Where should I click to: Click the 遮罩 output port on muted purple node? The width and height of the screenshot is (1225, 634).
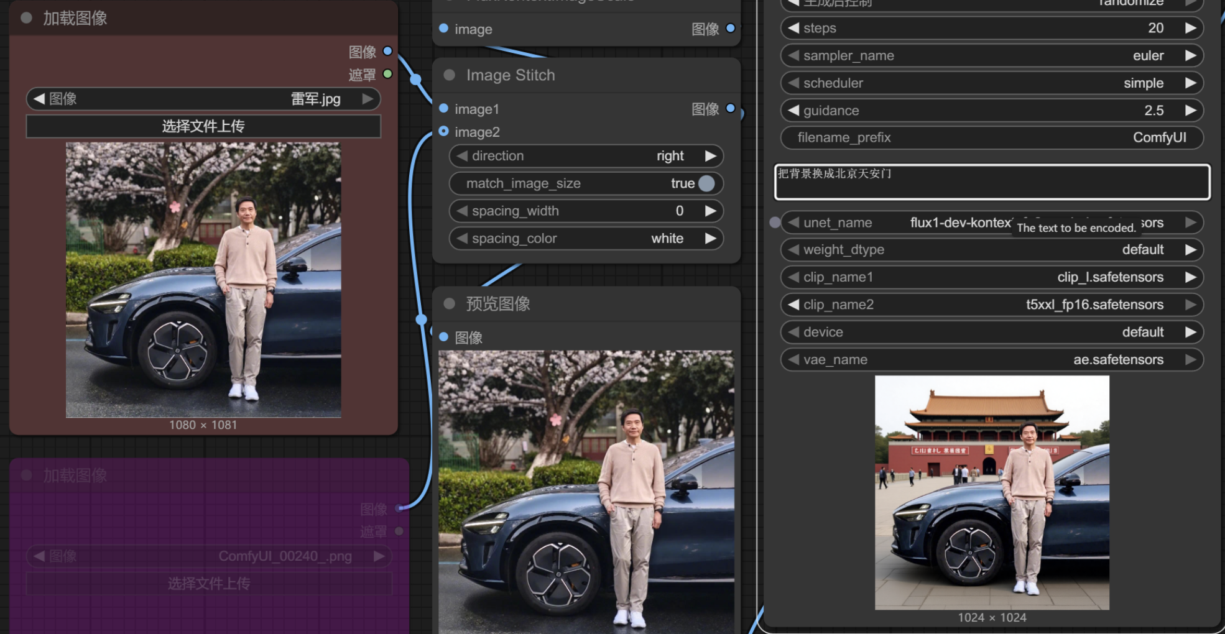tap(399, 531)
